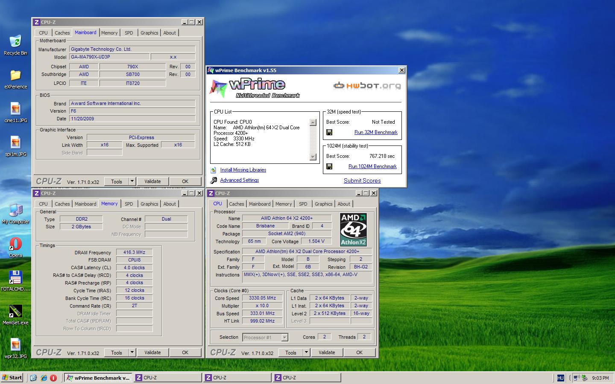Switch to wPrime Benchmark taskbar button
Image resolution: width=615 pixels, height=384 pixels.
[98, 378]
